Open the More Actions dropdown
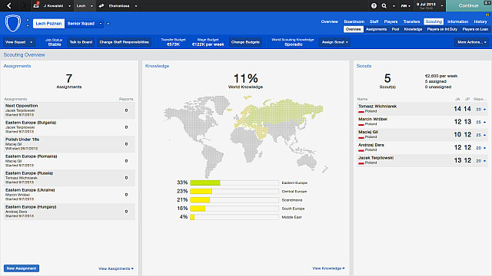The height and width of the screenshot is (276, 492). [471, 42]
